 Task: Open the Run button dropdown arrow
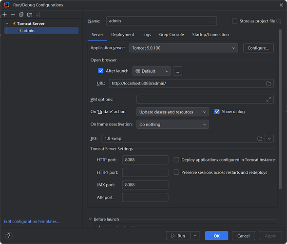click(x=195, y=236)
